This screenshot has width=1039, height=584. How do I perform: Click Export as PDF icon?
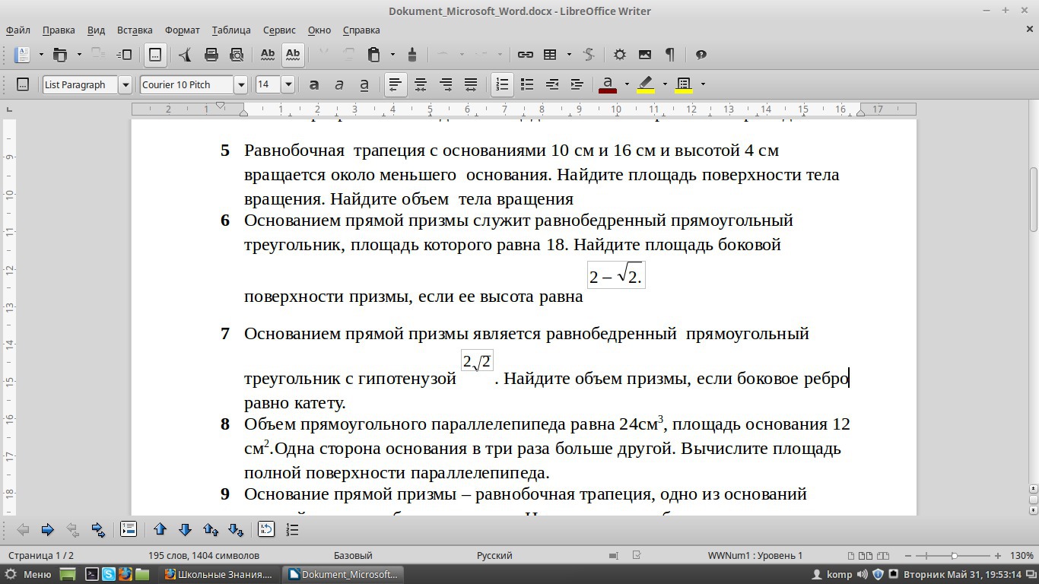pos(185,55)
